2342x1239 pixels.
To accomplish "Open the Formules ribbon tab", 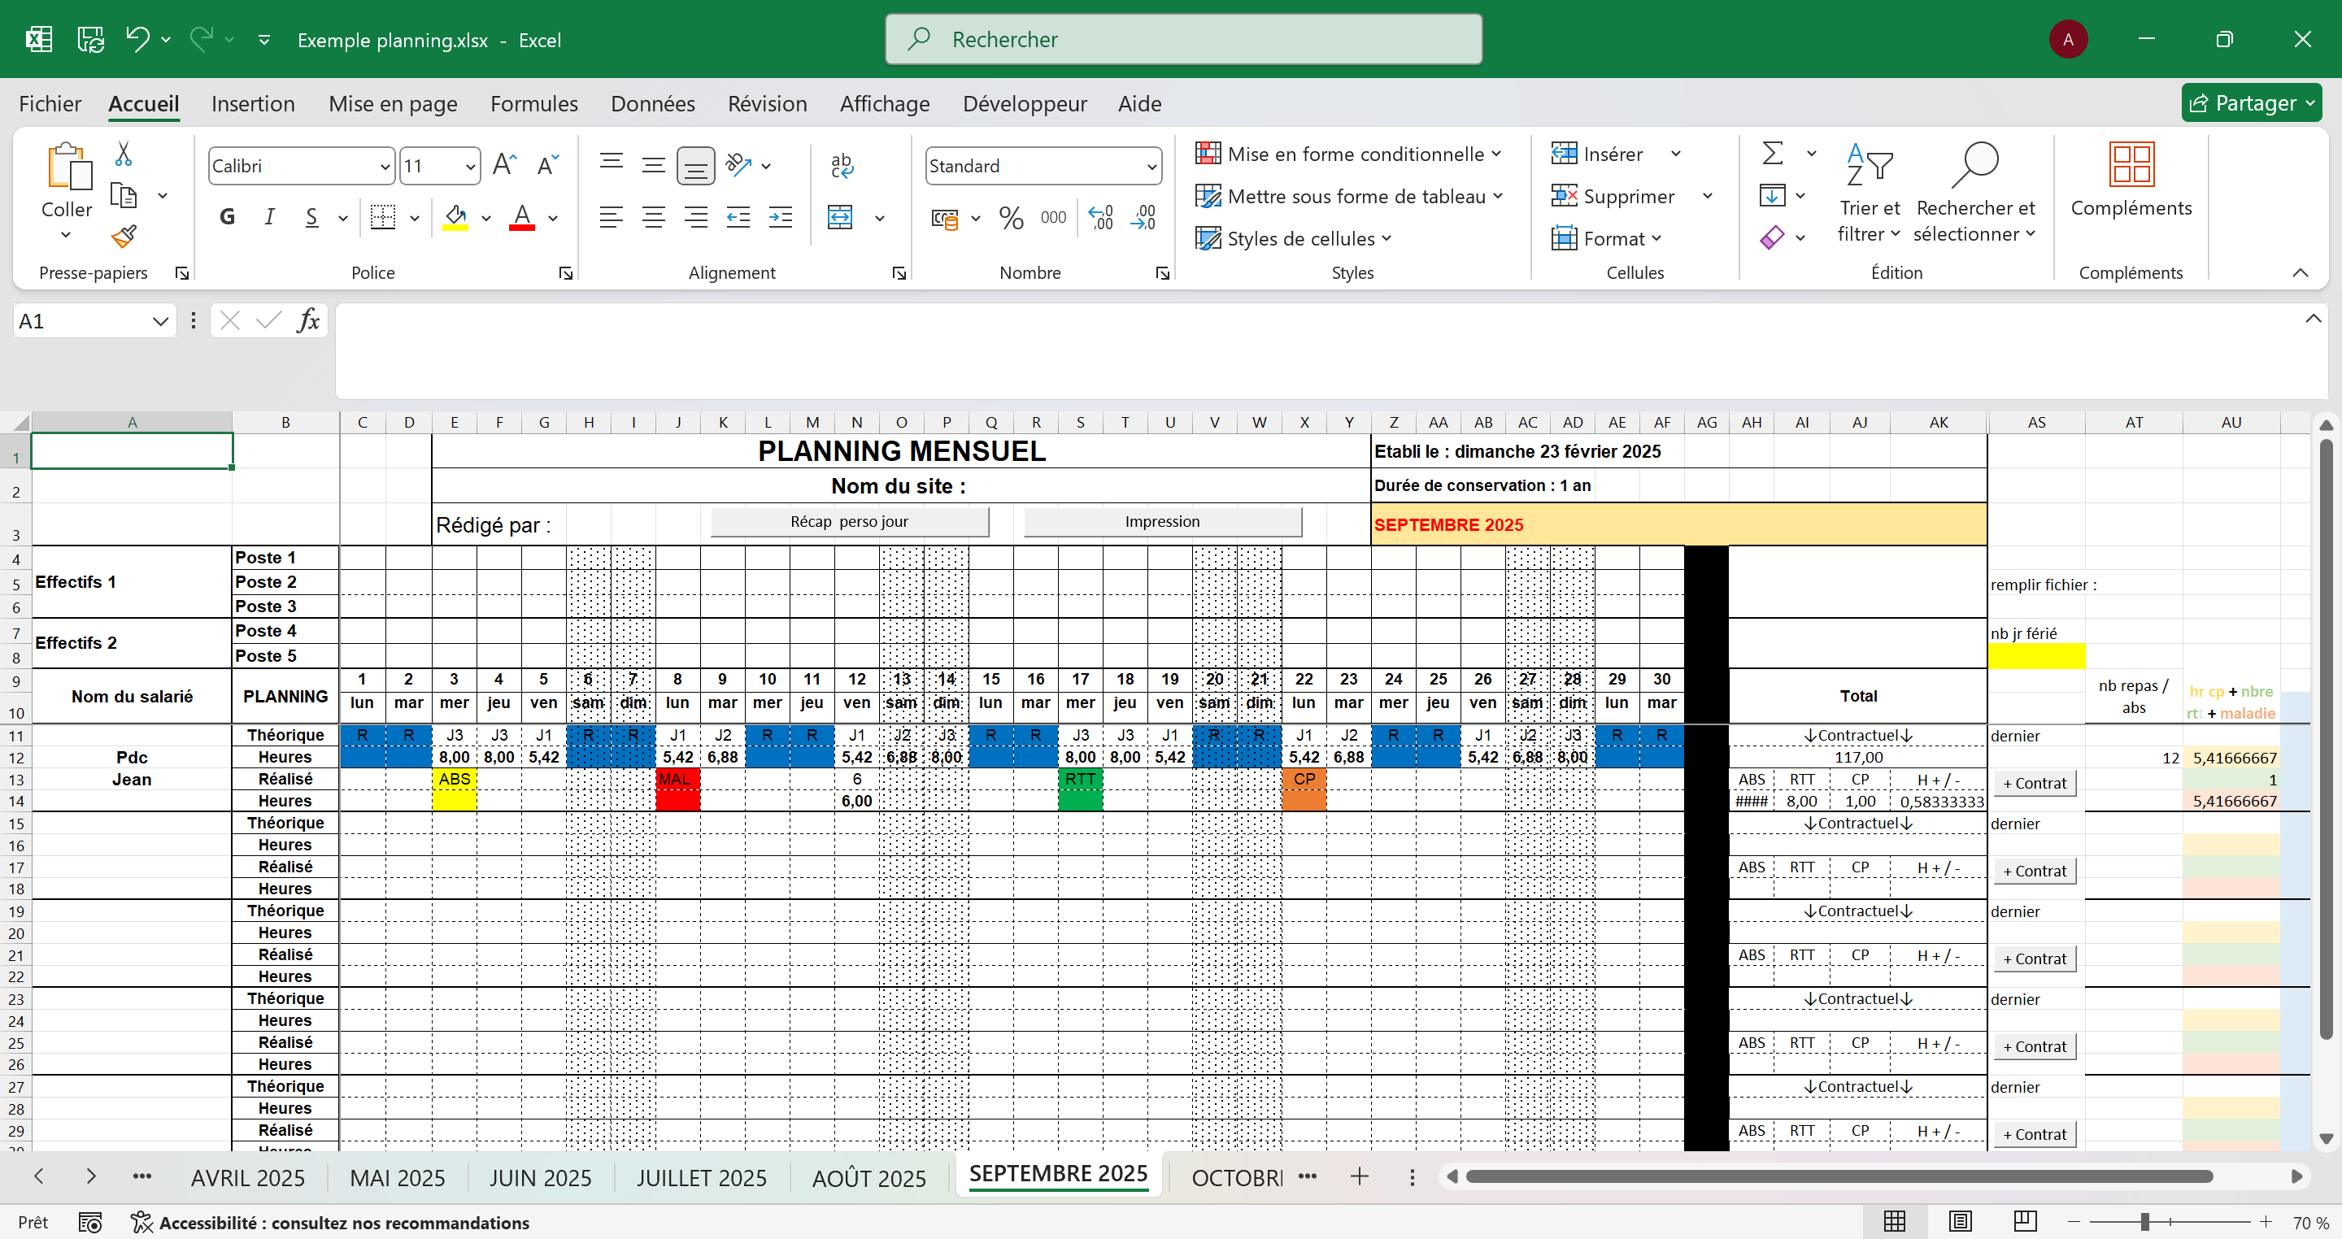I will point(533,103).
